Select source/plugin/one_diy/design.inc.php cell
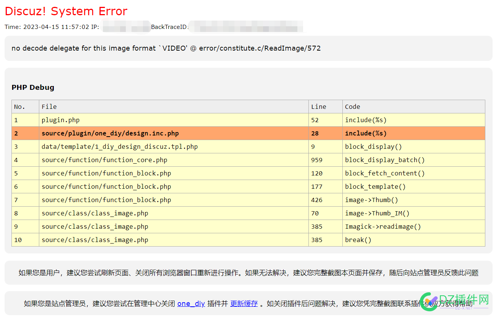 coord(174,133)
